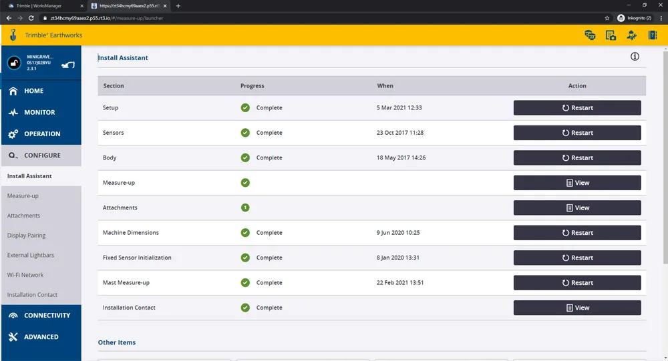Click the green check icon in the Body row
The image size is (668, 361).
pos(245,157)
